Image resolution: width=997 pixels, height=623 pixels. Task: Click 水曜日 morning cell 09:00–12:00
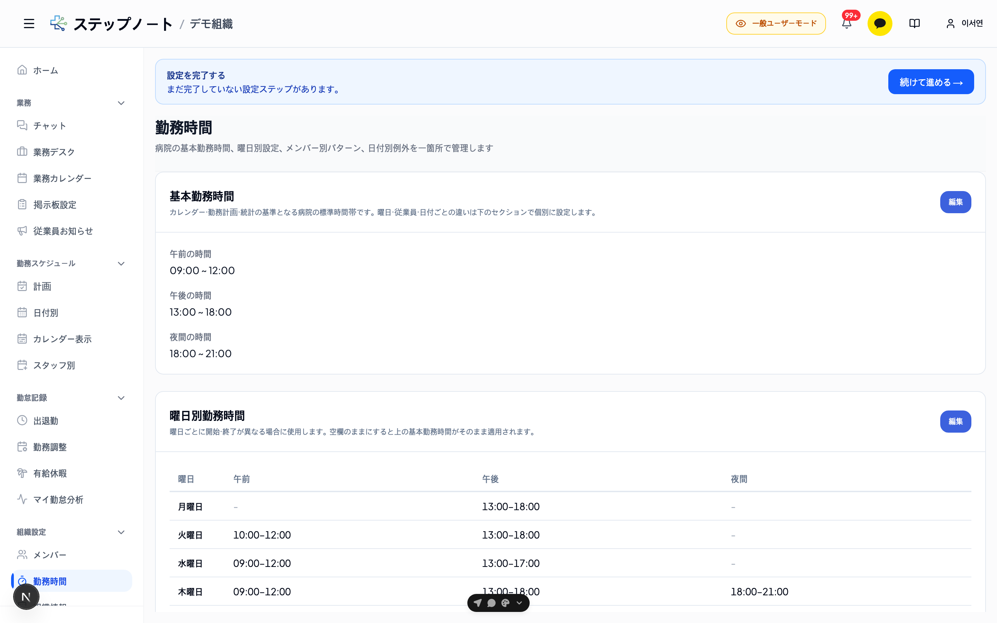262,564
